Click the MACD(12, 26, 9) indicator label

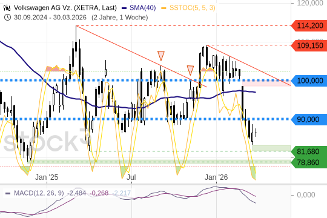point(39,193)
